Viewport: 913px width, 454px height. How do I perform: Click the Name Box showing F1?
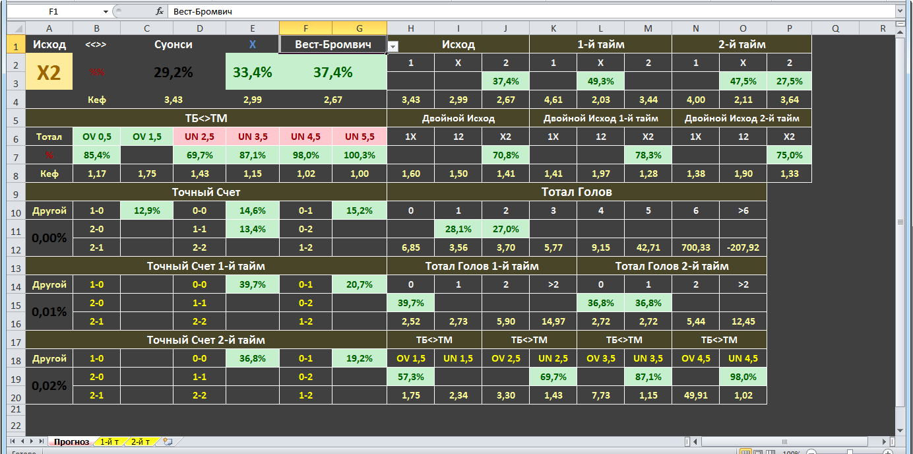[53, 12]
